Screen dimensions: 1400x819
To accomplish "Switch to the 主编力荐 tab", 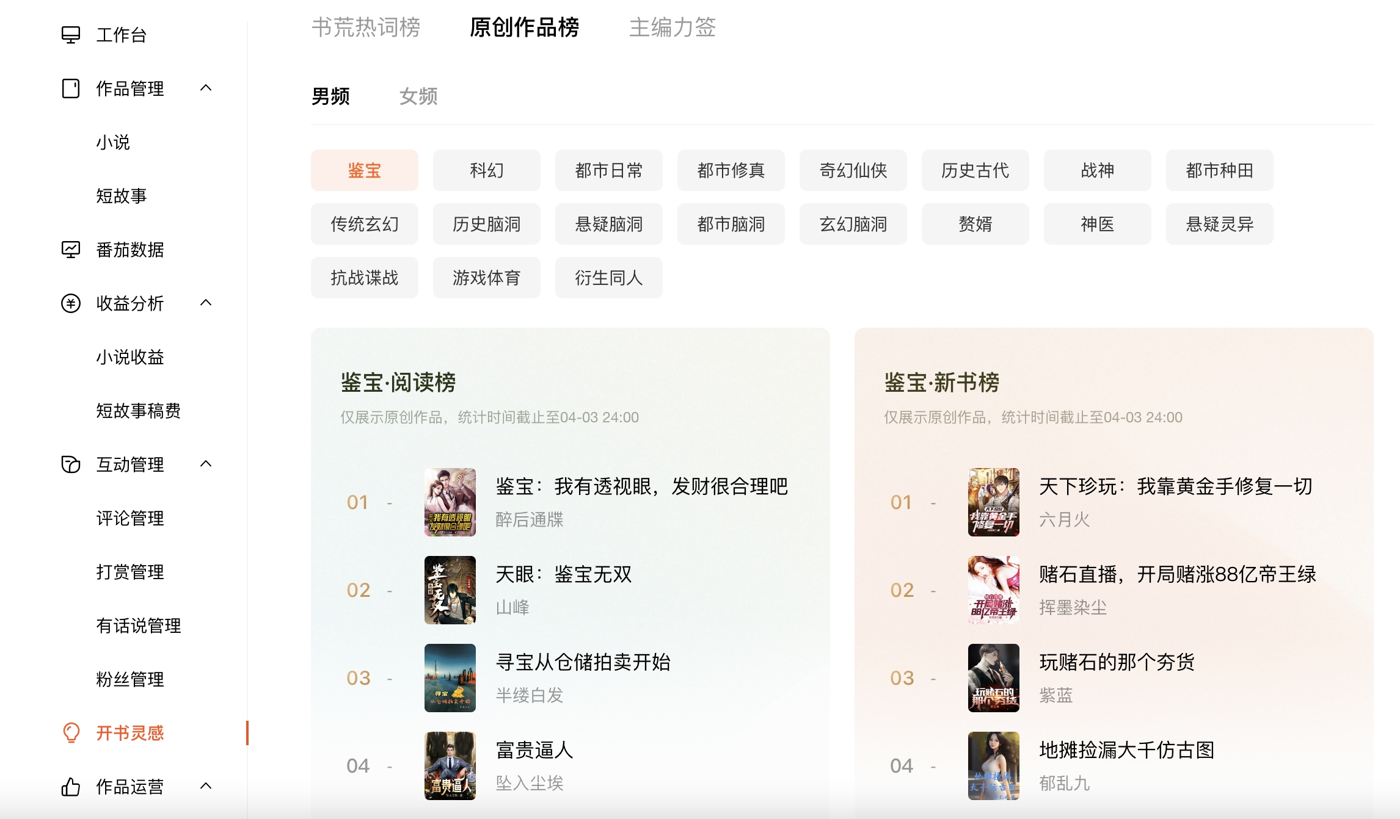I will point(673,27).
